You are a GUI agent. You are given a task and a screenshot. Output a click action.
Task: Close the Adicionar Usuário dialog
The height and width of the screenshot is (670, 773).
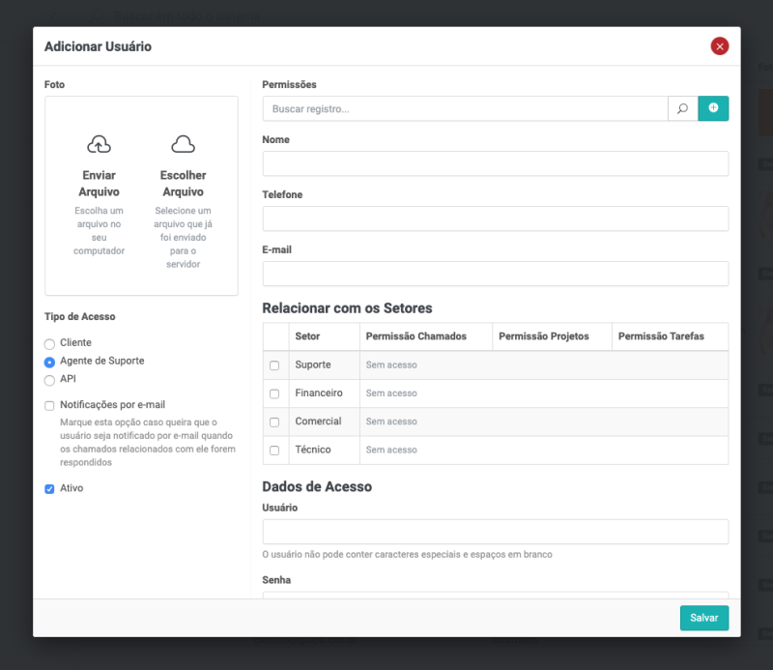719,46
